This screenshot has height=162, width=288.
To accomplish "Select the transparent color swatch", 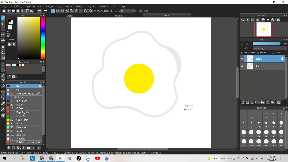I will point(10,27).
